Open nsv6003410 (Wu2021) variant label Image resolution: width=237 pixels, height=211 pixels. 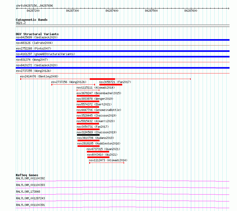(x=102, y=155)
